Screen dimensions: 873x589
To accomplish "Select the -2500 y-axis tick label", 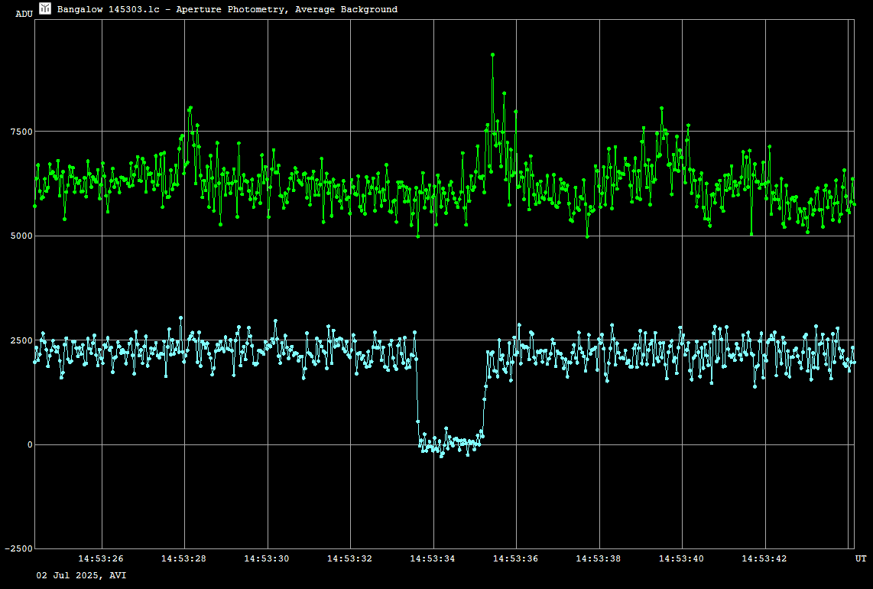I will (x=18, y=548).
